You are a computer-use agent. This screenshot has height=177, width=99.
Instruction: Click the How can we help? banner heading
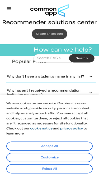63,50
